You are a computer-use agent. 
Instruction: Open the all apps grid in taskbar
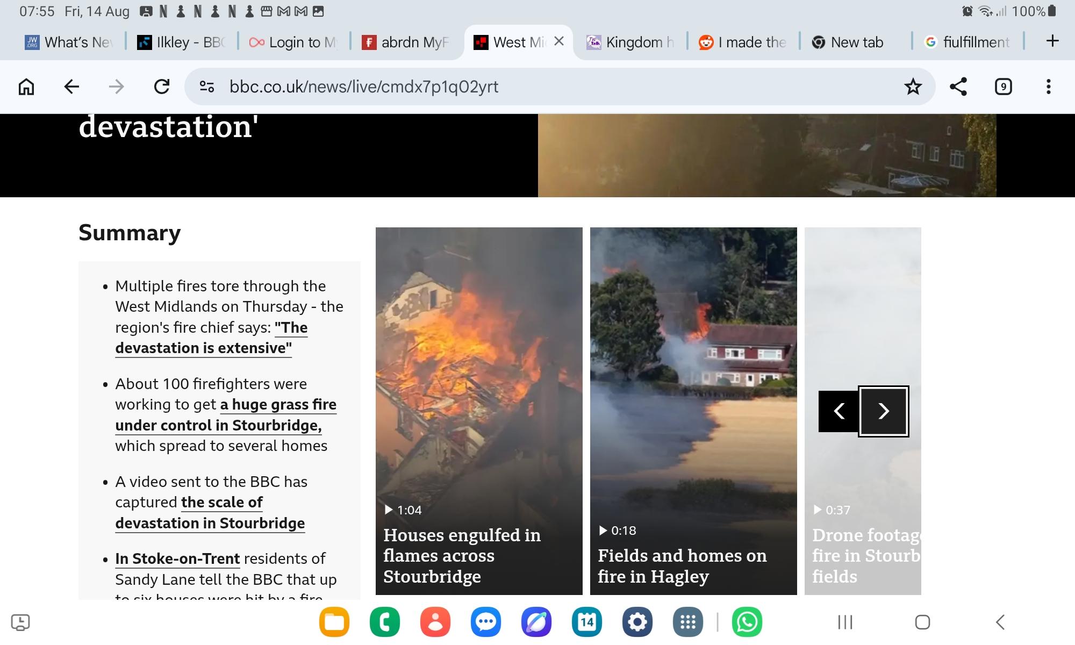(x=687, y=622)
